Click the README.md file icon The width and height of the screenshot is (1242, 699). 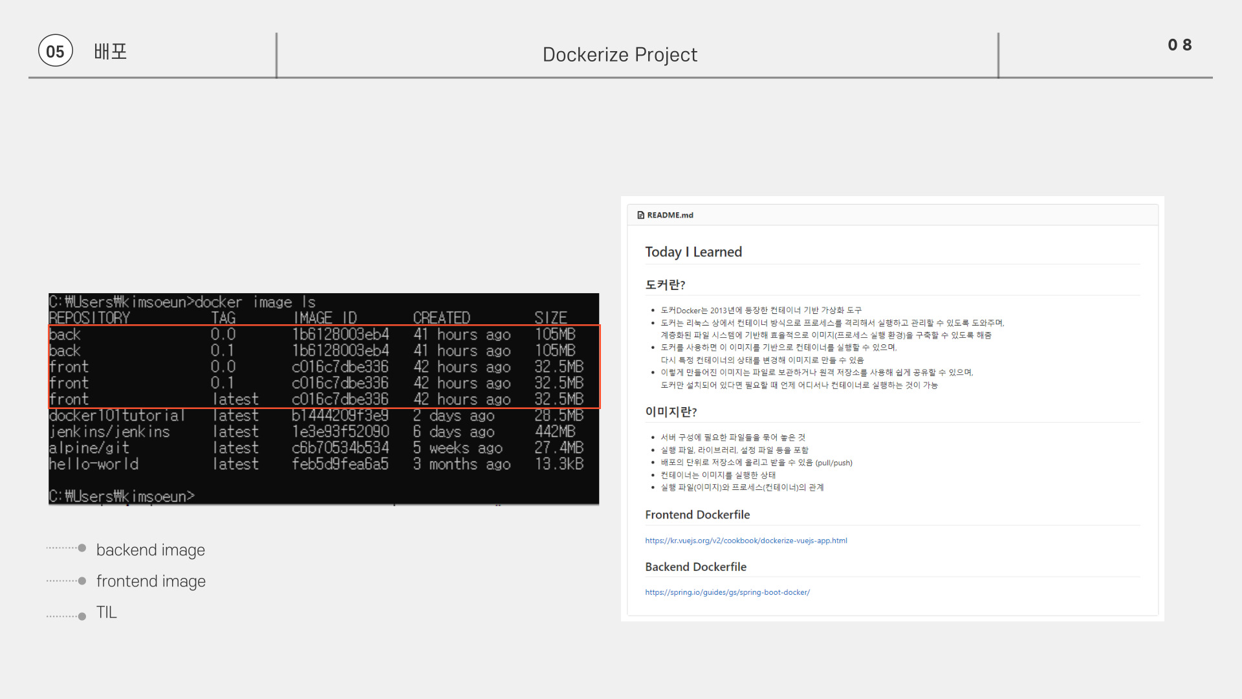pos(640,215)
